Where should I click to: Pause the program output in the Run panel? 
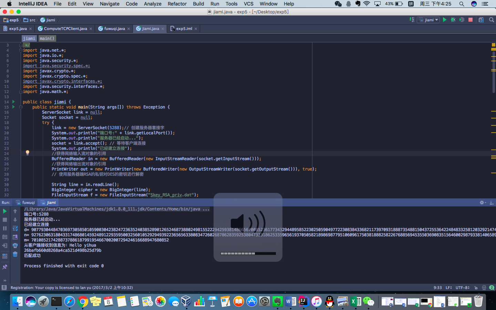click(x=5, y=228)
